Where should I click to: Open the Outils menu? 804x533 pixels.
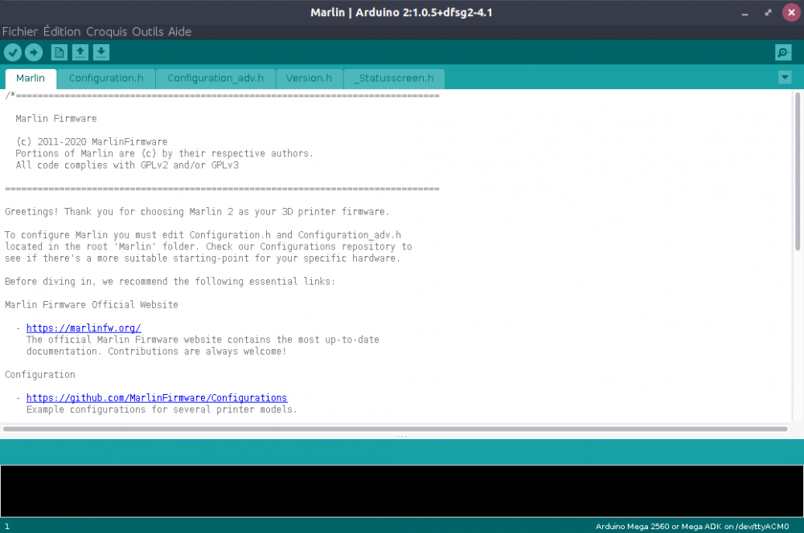pyautogui.click(x=148, y=32)
